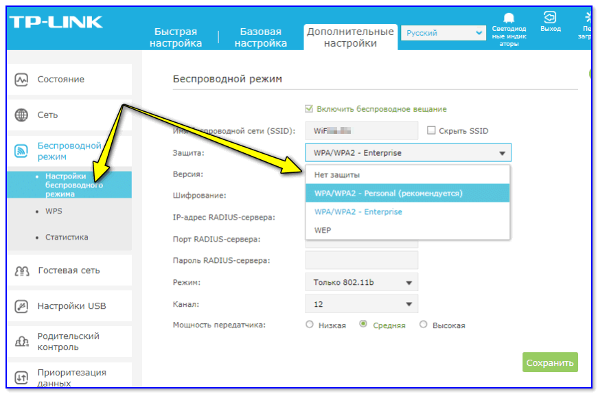Select Средняя transmit power radio

tap(363, 324)
